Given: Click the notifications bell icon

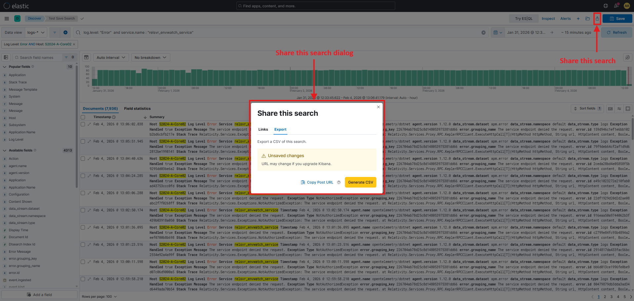Looking at the screenshot, I should pos(616,6).
